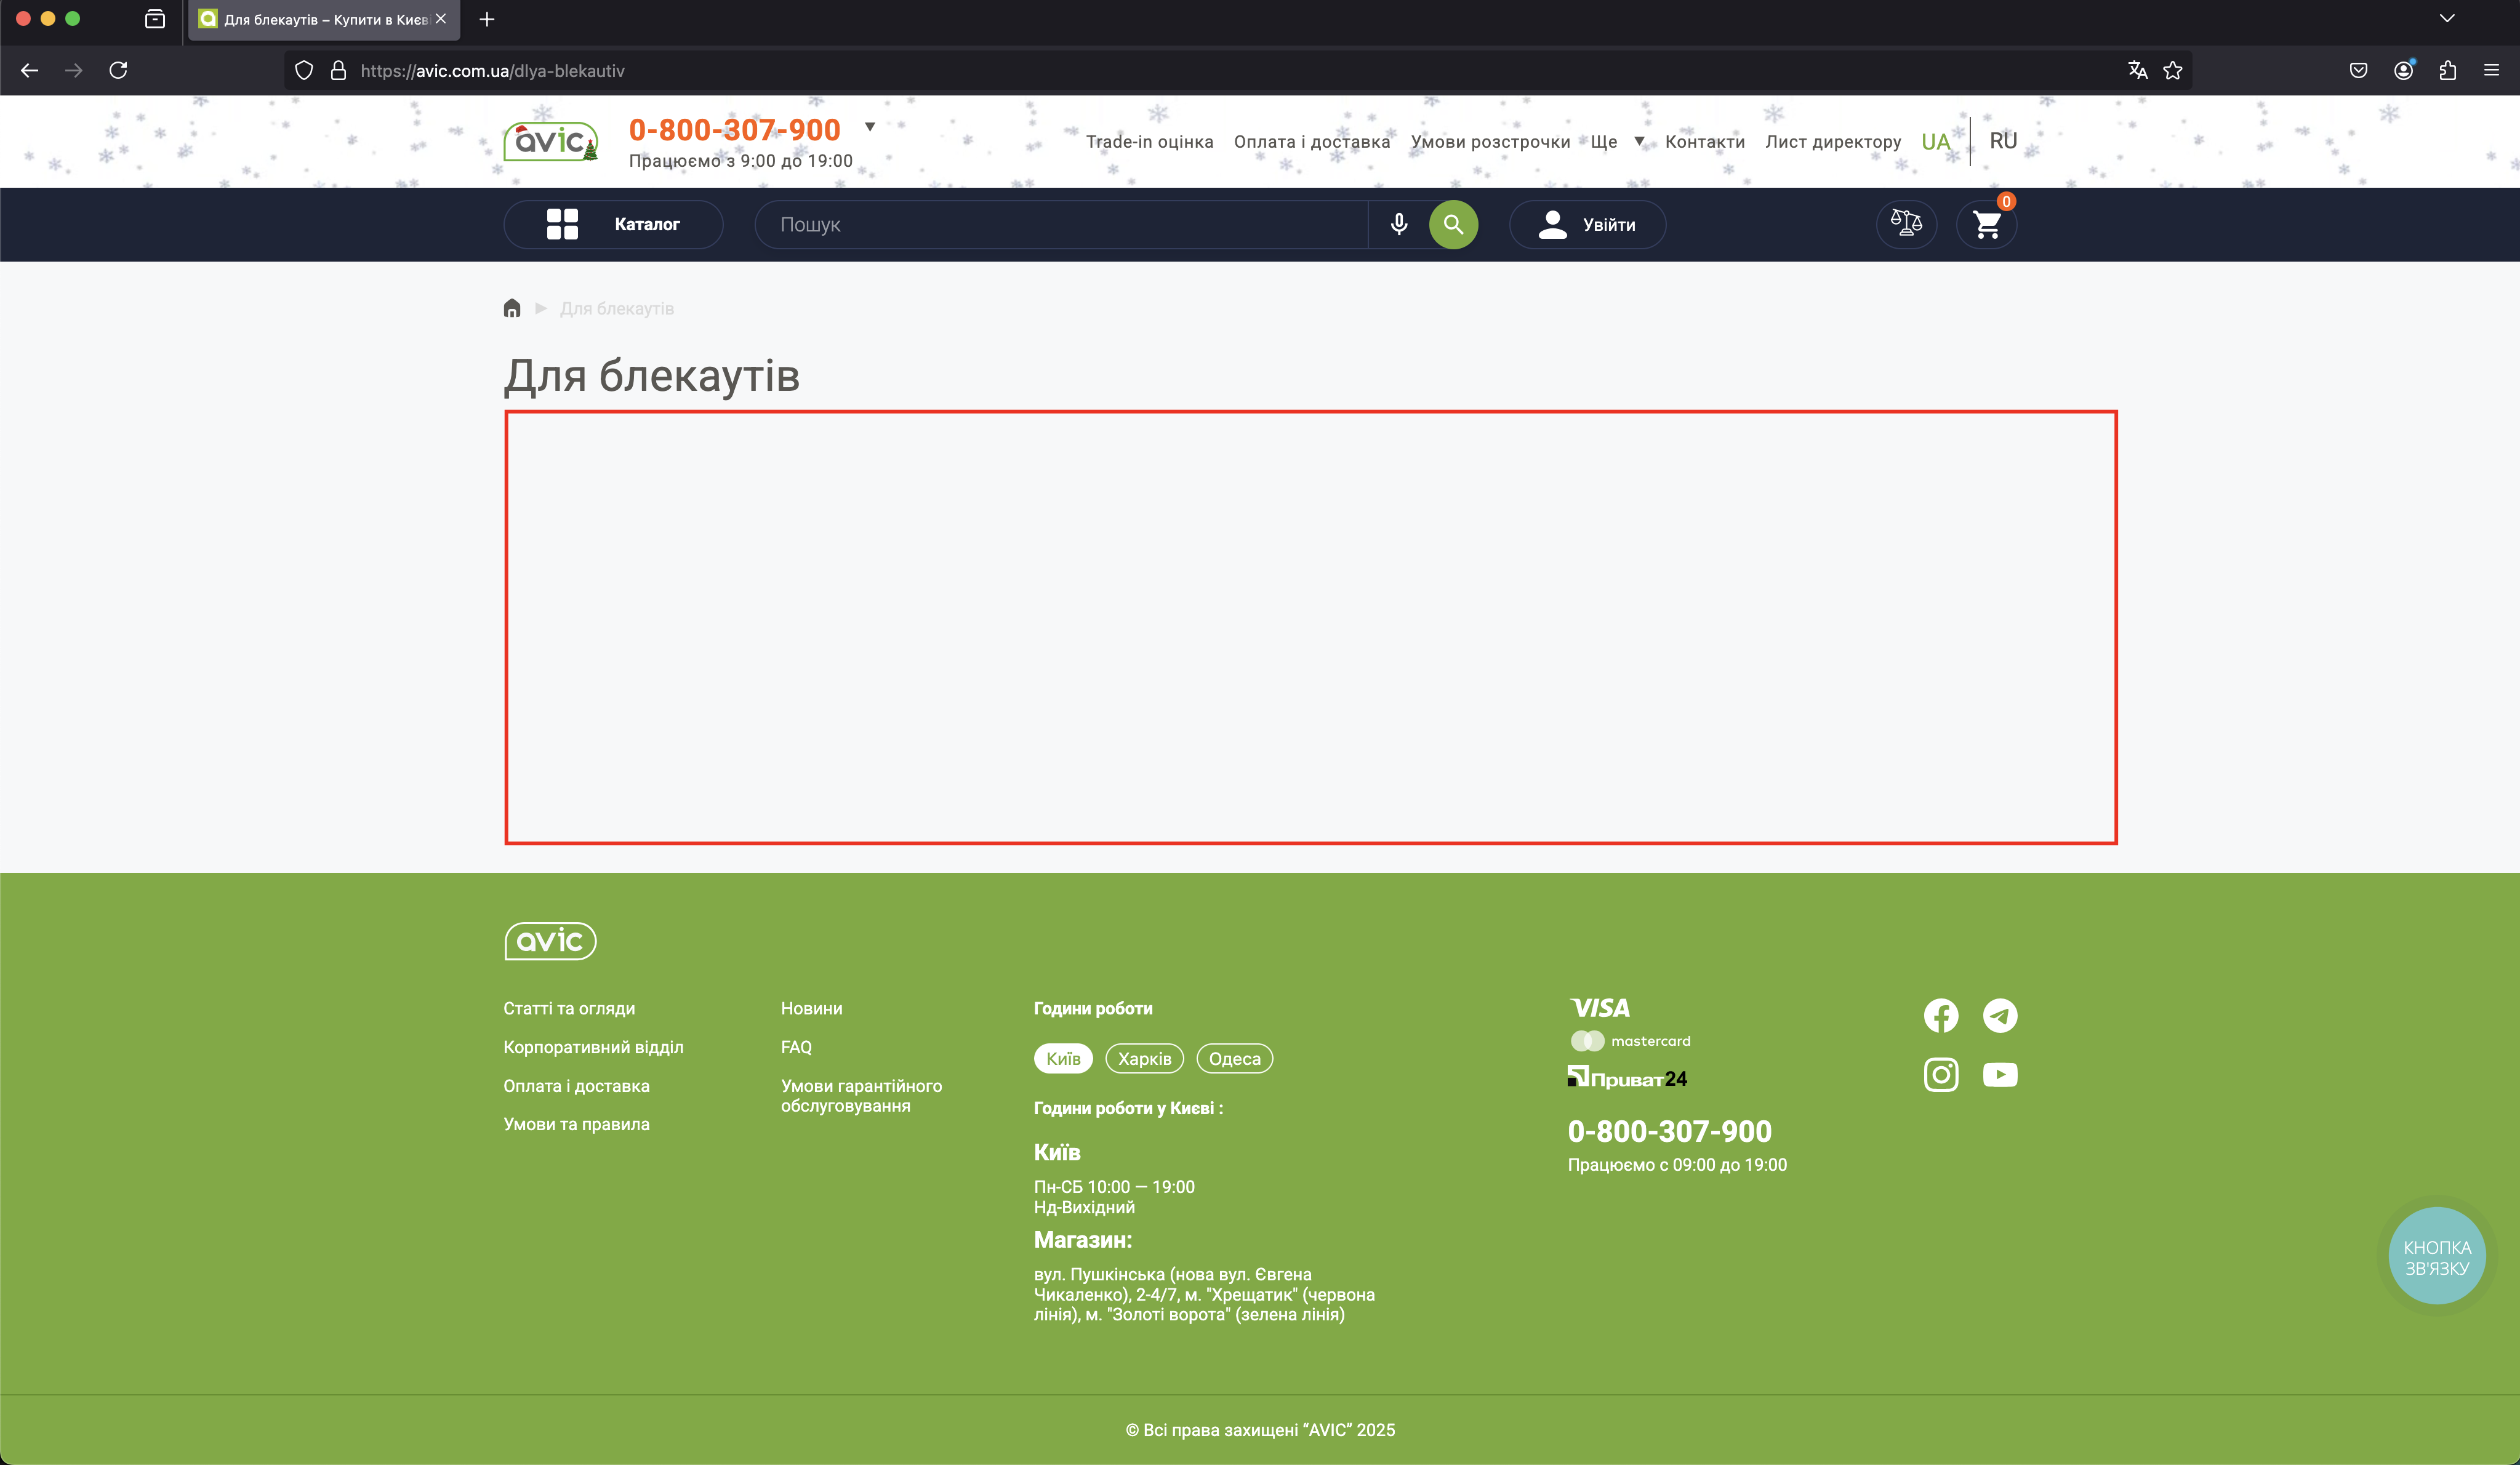This screenshot has height=1465, width=2520.
Task: Open the shopping cart icon
Action: [1986, 224]
